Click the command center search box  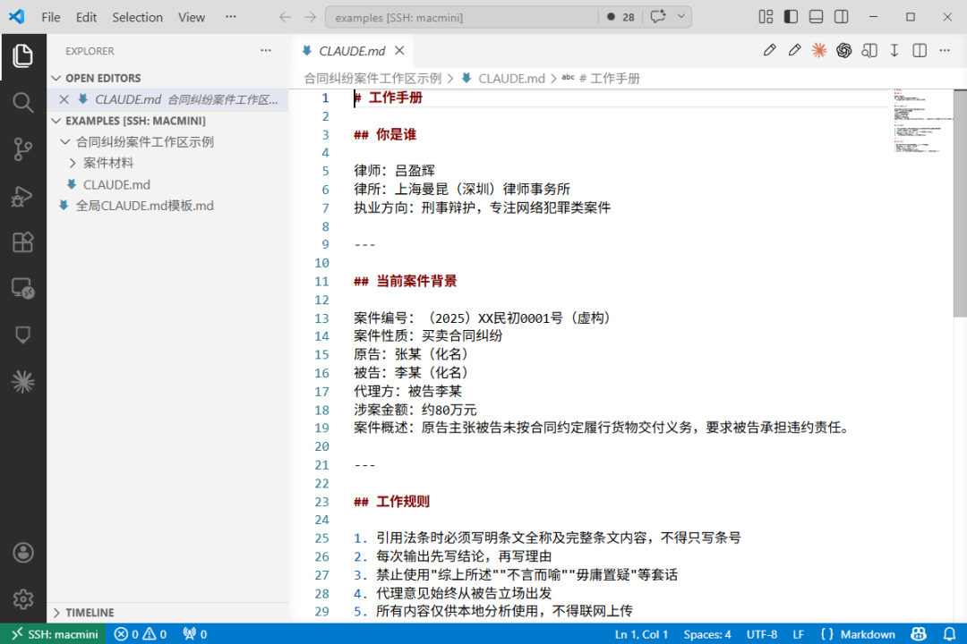tap(461, 17)
